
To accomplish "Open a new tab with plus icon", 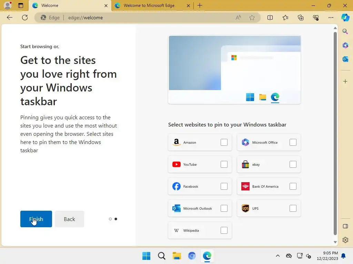I will click(200, 5).
